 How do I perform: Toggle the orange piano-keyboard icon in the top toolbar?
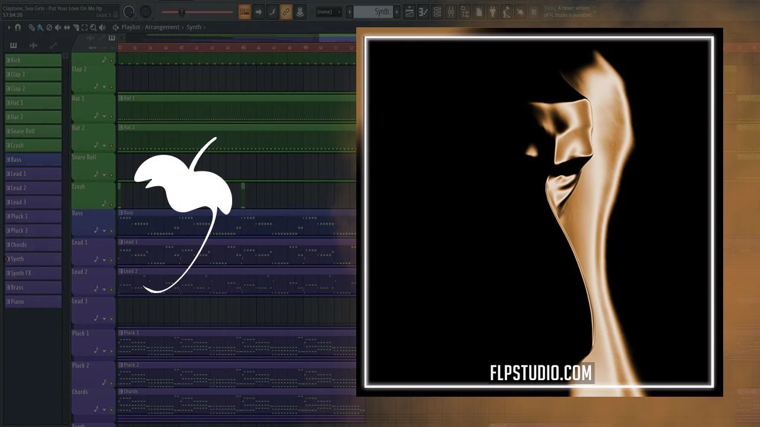coord(244,12)
